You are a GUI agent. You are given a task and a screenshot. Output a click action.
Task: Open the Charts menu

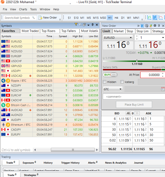(x=23, y=9)
